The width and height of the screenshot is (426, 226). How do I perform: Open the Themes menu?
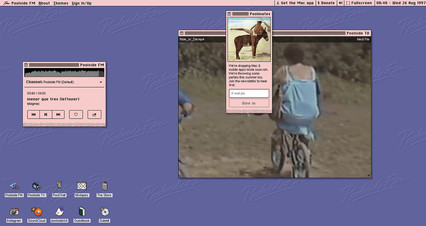coord(61,3)
